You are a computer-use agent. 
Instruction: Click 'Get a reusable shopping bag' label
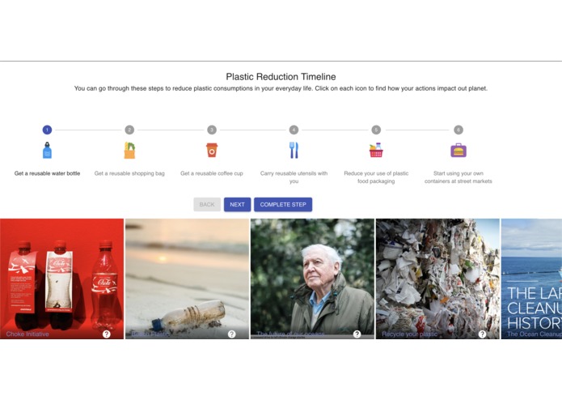pyautogui.click(x=129, y=173)
